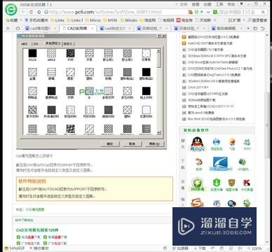Open CAD实用填充图案129种 download heading
The height and width of the screenshot is (252, 272).
pyautogui.click(x=37, y=230)
